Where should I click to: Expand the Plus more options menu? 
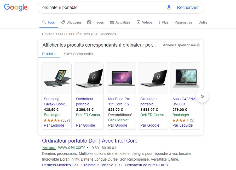tap(164, 22)
